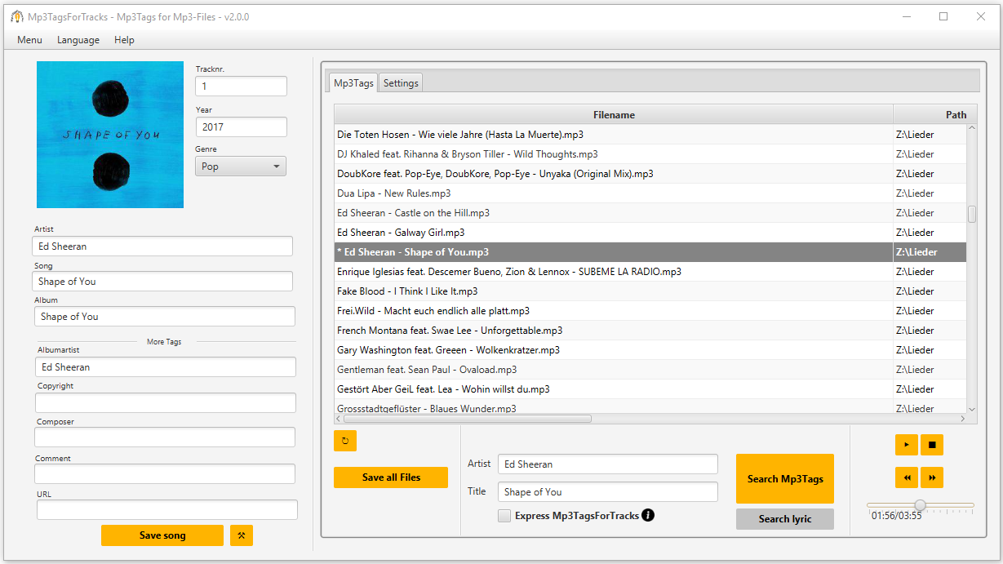The width and height of the screenshot is (1003, 564).
Task: Click the empty Copyright field
Action: click(165, 402)
